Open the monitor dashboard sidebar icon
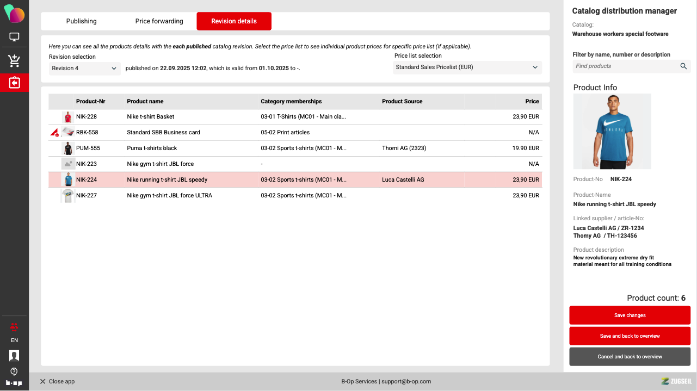Screen dimensions: 697x391 pyautogui.click(x=14, y=38)
